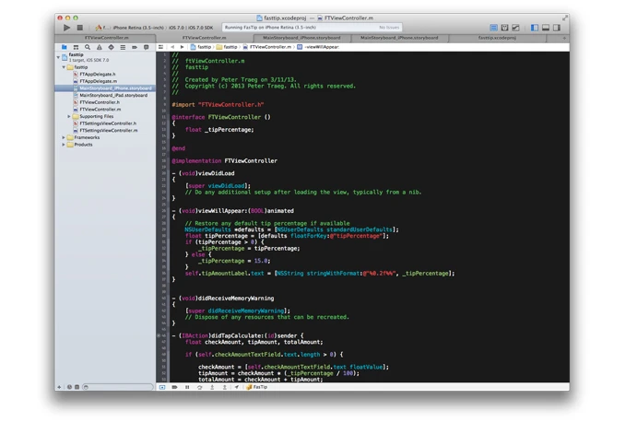The width and height of the screenshot is (625, 422).
Task: Collapse the fasttip project root
Action: (x=58, y=57)
